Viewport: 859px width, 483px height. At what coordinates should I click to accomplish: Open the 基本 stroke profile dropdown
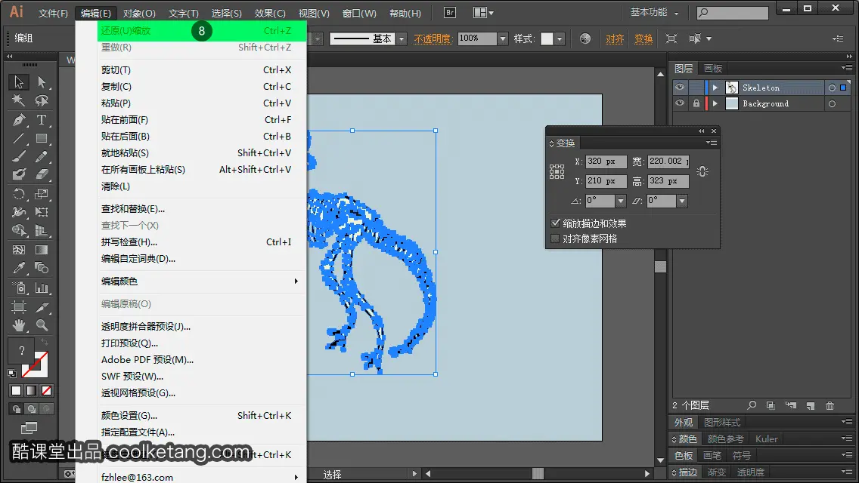coord(402,38)
